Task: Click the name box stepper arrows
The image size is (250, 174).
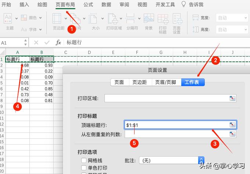Action: (x=25, y=42)
